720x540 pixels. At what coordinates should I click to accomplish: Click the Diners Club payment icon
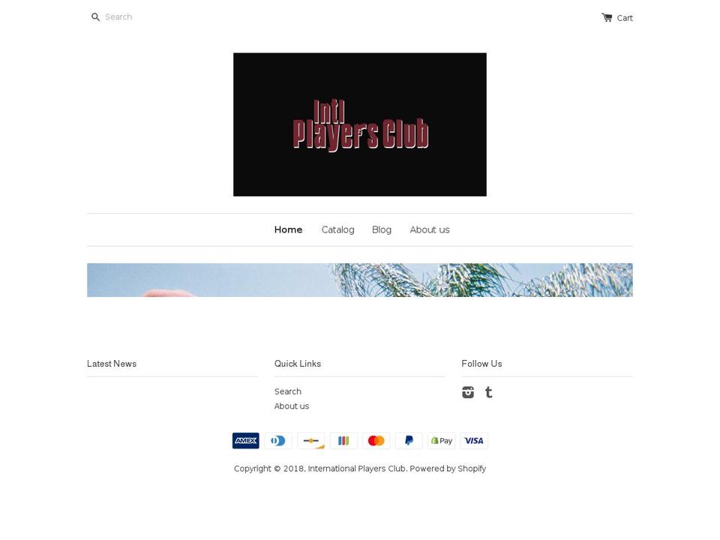(x=278, y=440)
